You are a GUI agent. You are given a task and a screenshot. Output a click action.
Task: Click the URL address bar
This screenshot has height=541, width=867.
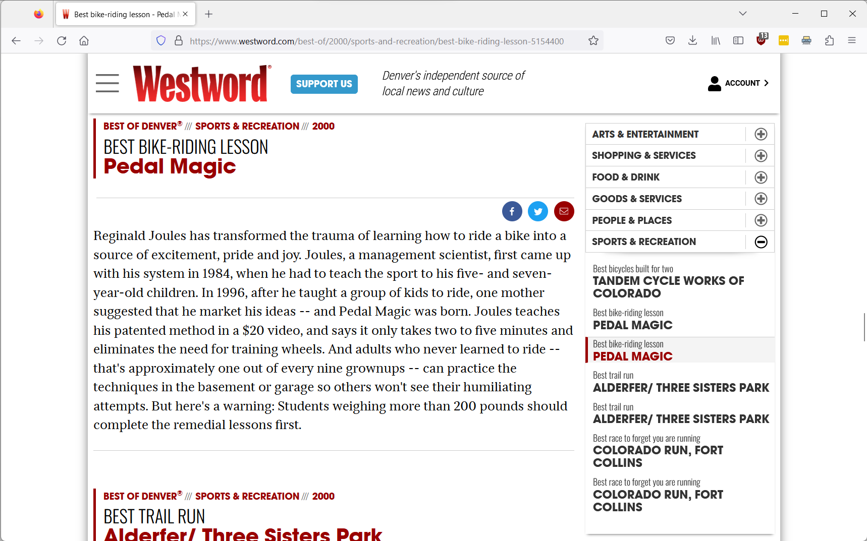pos(376,41)
